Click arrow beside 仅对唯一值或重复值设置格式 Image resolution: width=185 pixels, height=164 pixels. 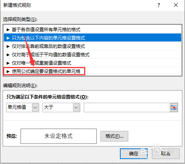[8, 63]
